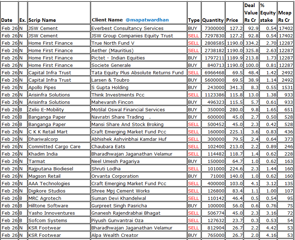Viewport: 295px width, 240px height.
Task: Select 'JSW Group Companies Equity Trust' cell
Action: (x=139, y=36)
